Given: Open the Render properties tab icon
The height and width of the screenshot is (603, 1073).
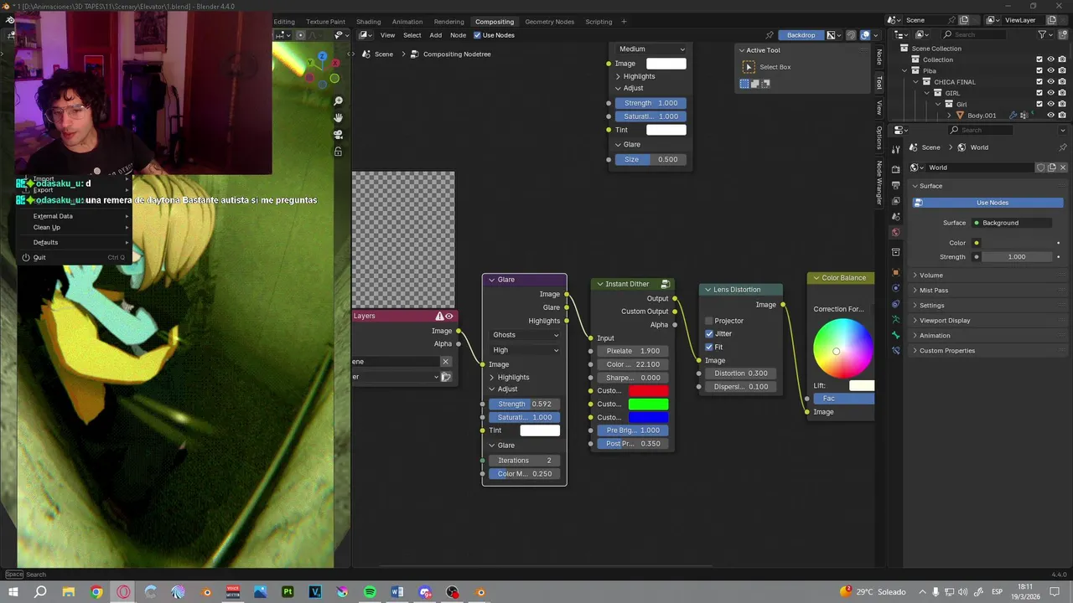Looking at the screenshot, I should 895,170.
